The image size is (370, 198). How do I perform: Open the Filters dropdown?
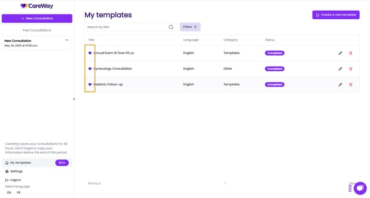190,27
